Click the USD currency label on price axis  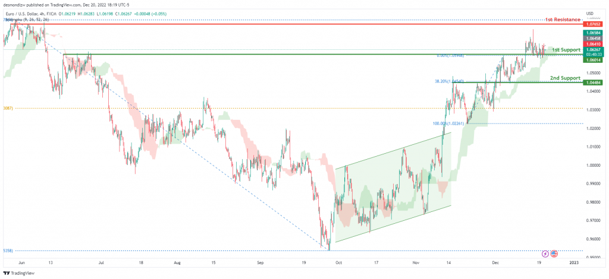click(x=590, y=13)
